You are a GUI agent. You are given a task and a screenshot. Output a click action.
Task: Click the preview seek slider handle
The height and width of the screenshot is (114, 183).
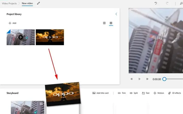coord(164,79)
